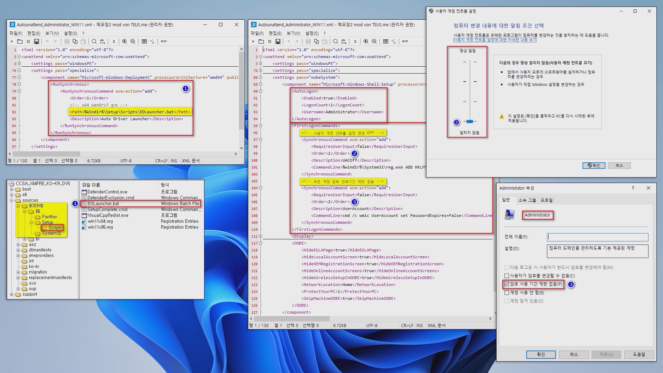The height and width of the screenshot is (373, 663).
Task: Click the Copy icon in left Notepad2 toolbar
Action: coord(75,41)
